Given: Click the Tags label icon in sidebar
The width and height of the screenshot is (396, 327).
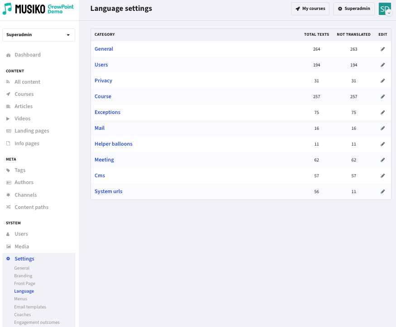Looking at the screenshot, I should coord(8,171).
